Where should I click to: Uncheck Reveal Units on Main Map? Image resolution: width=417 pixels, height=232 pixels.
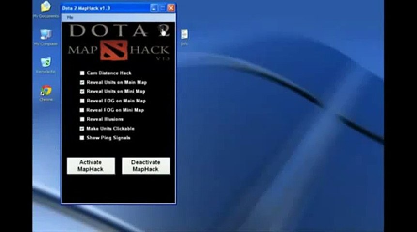pyautogui.click(x=82, y=82)
